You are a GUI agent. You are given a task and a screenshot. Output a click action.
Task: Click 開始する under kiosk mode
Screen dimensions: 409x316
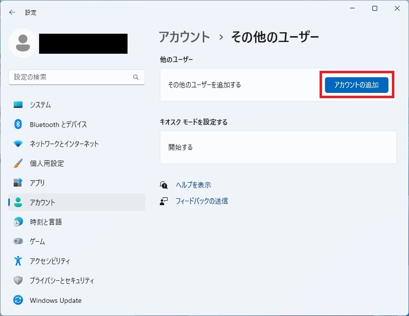(278, 147)
